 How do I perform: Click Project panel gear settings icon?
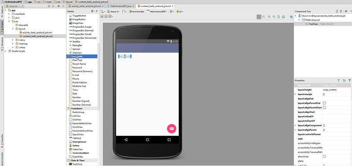(x=59, y=6)
